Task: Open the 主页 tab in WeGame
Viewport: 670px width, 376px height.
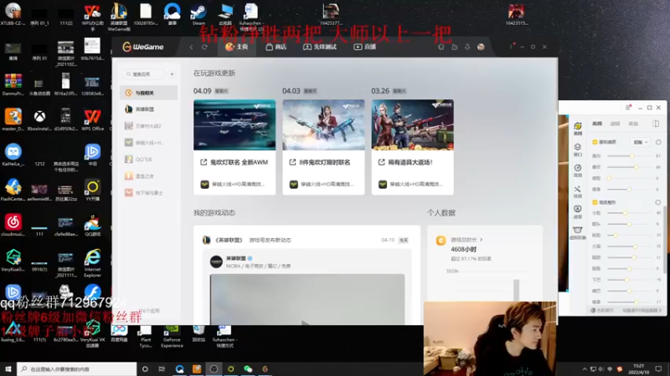Action: (x=237, y=47)
